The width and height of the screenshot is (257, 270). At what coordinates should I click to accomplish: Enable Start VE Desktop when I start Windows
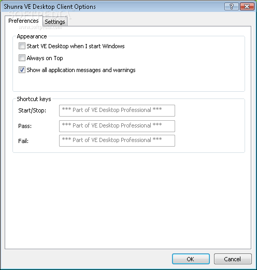pos(22,46)
